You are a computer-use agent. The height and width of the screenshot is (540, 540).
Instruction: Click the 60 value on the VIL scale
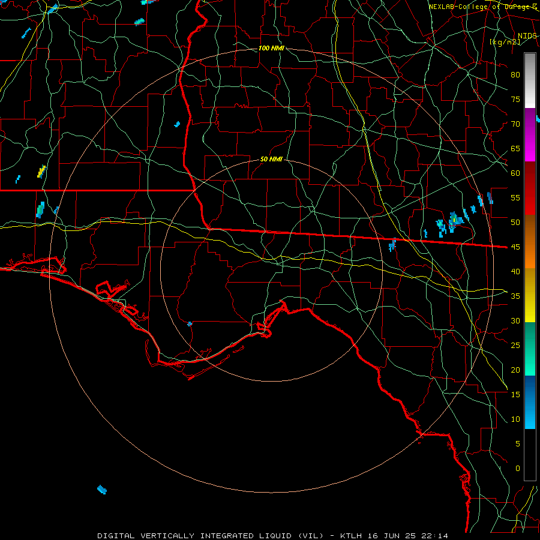point(515,173)
